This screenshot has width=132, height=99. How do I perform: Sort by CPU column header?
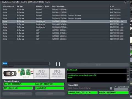coord(112,7)
